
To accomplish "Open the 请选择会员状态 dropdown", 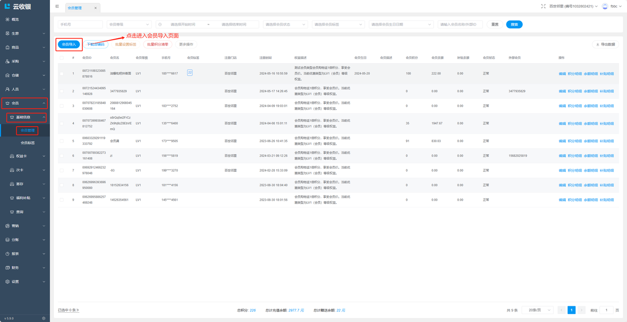I will coord(285,24).
